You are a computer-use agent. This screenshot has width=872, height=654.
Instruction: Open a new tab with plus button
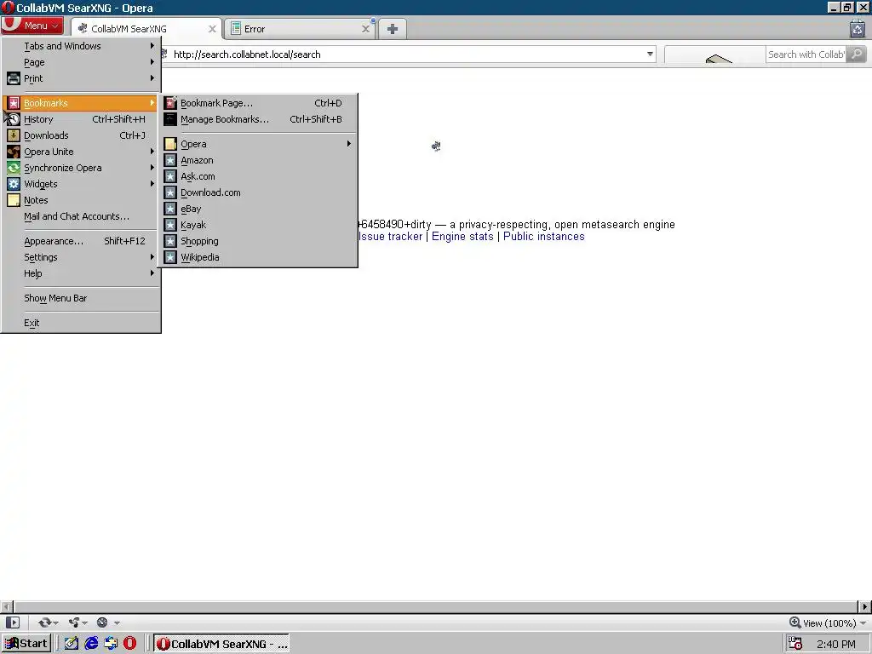[x=392, y=29]
